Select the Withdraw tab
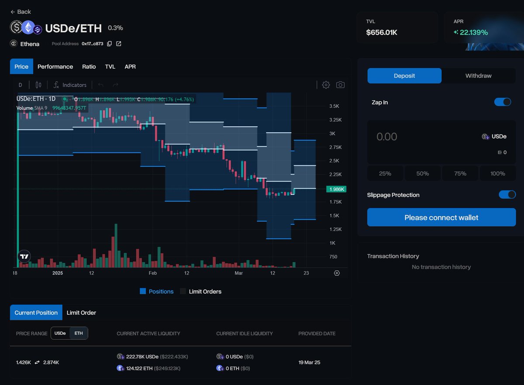The image size is (524, 385). click(479, 76)
